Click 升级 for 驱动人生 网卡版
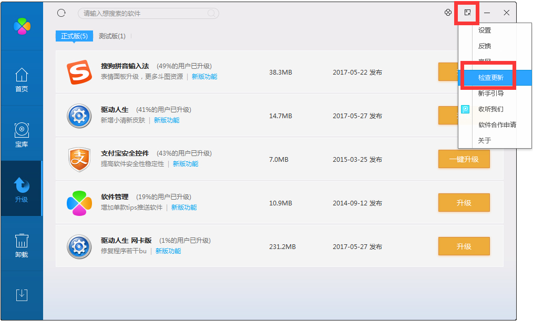The image size is (533, 321). click(x=464, y=246)
